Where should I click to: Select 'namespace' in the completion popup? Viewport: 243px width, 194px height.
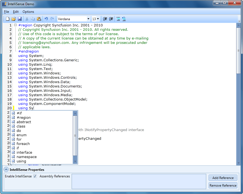(x=27, y=157)
